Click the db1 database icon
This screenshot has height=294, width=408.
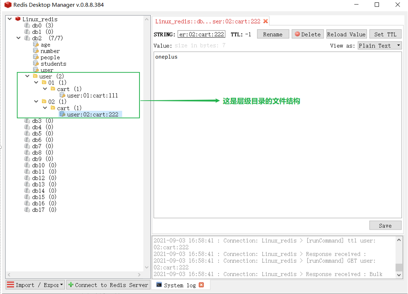[x=27, y=32]
